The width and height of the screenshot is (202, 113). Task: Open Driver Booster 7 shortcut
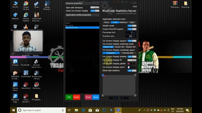tap(26, 98)
